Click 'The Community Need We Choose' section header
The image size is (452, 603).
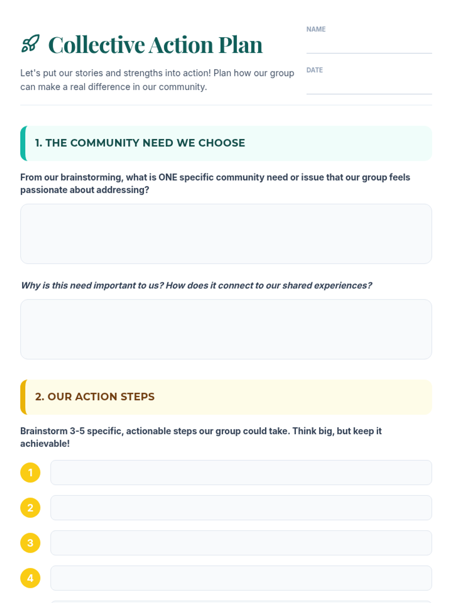(140, 143)
